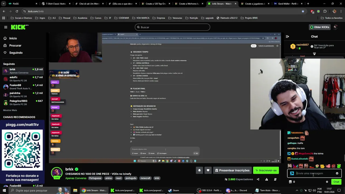The image size is (345, 194).
Task: Click the blue hammer badge icon
Action: (x=292, y=174)
